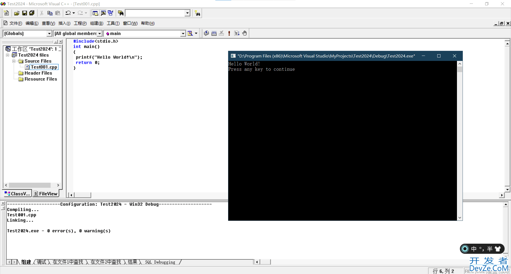Click the Stop Build icon
Screen dimensions: 511x274
point(221,33)
